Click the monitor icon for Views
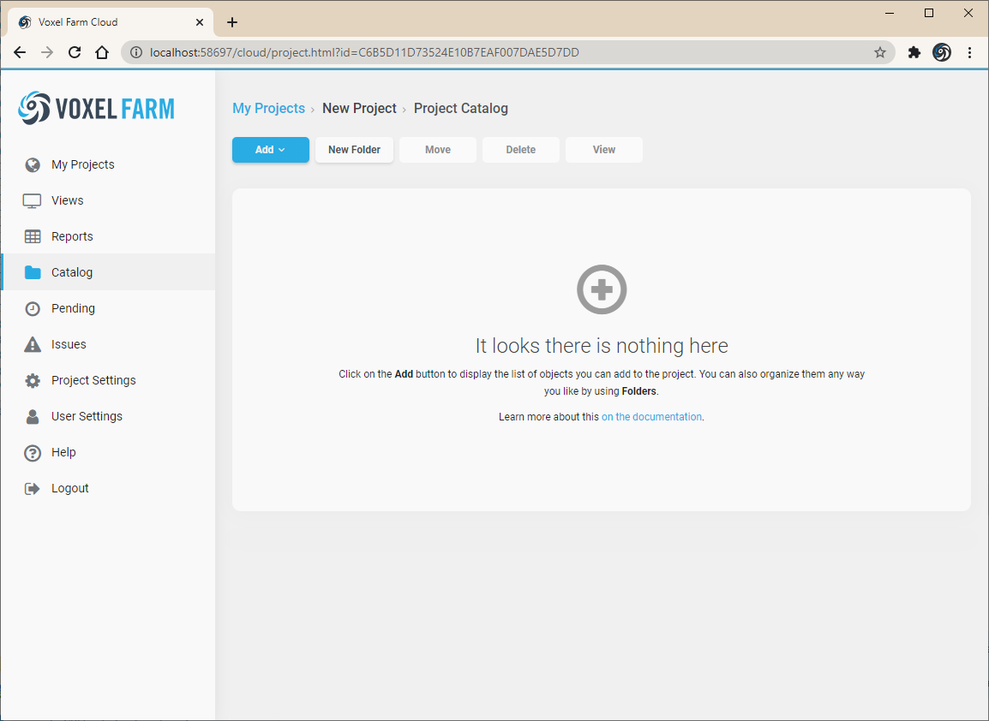This screenshot has width=989, height=721. tap(33, 200)
